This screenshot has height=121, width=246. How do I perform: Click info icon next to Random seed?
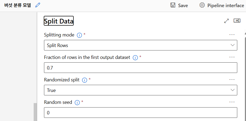pos(77,102)
